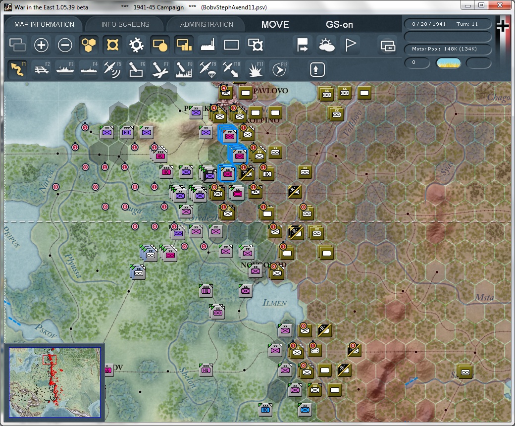Select Bomb unit mode F6
The image size is (515, 426).
pyautogui.click(x=136, y=69)
